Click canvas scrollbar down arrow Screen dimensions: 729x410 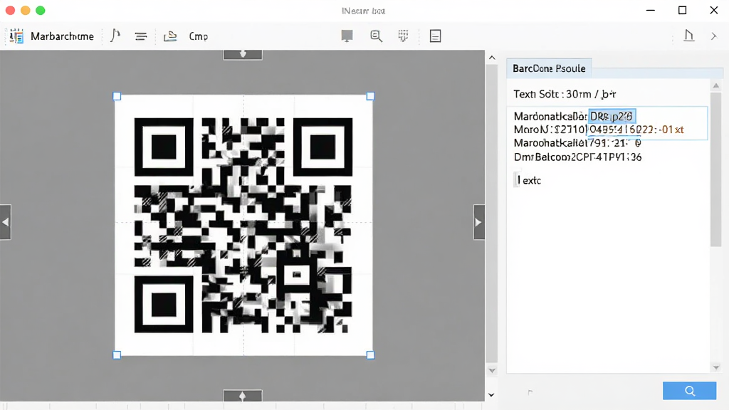tap(492, 371)
